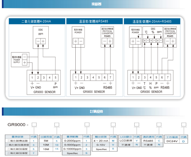Screen dimensions: 191x157
Task: Click terminal 3 in the third diagram sensor
Action: pos(145,77)
